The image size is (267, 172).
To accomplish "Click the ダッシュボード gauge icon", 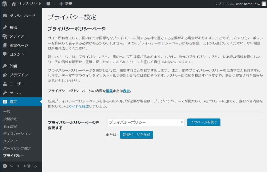I will (x=5, y=16).
